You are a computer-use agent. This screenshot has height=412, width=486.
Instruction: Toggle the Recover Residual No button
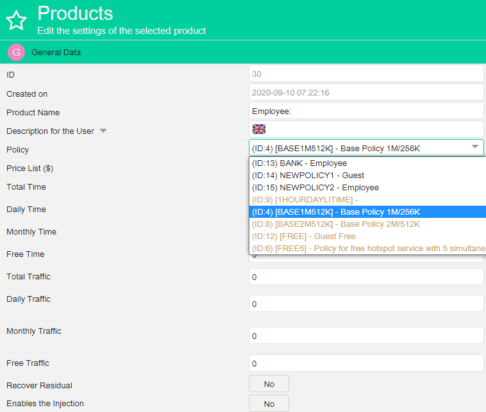[x=269, y=384]
